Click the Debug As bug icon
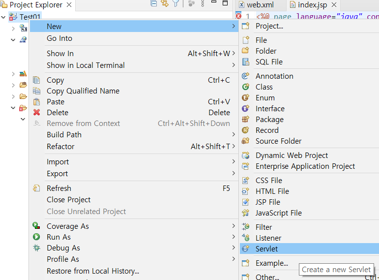The width and height of the screenshot is (379, 280). 36,248
